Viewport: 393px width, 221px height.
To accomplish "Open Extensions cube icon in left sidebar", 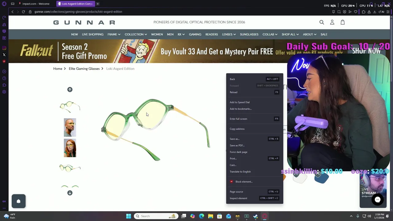I will pos(4,85).
